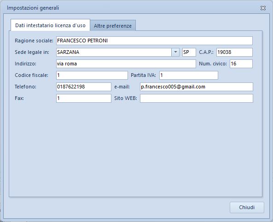Select the Fax input field

[x=84, y=98]
